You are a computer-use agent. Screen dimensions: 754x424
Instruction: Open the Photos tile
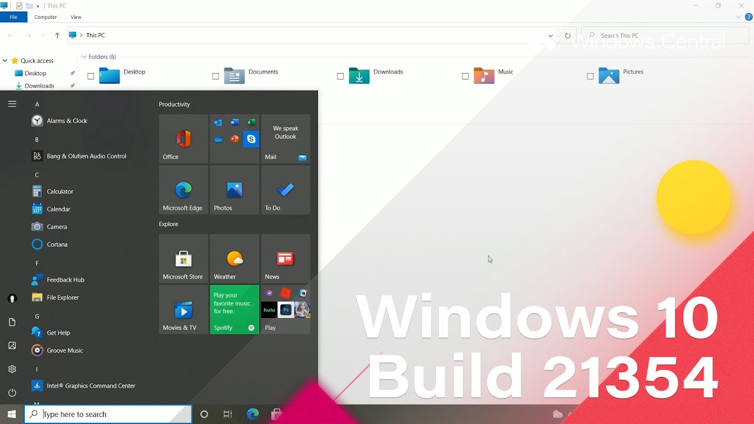[x=234, y=190]
